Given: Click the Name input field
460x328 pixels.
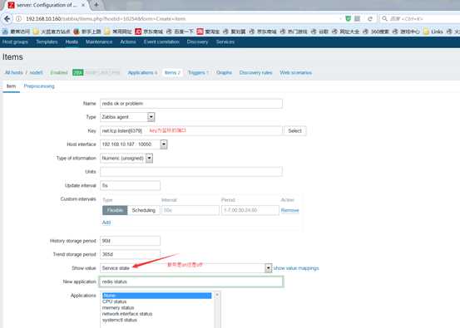Looking at the screenshot, I should click(x=191, y=104).
